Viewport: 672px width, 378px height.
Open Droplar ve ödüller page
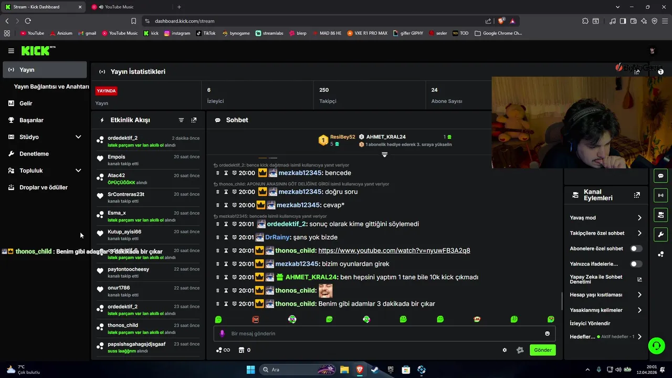coord(45,187)
